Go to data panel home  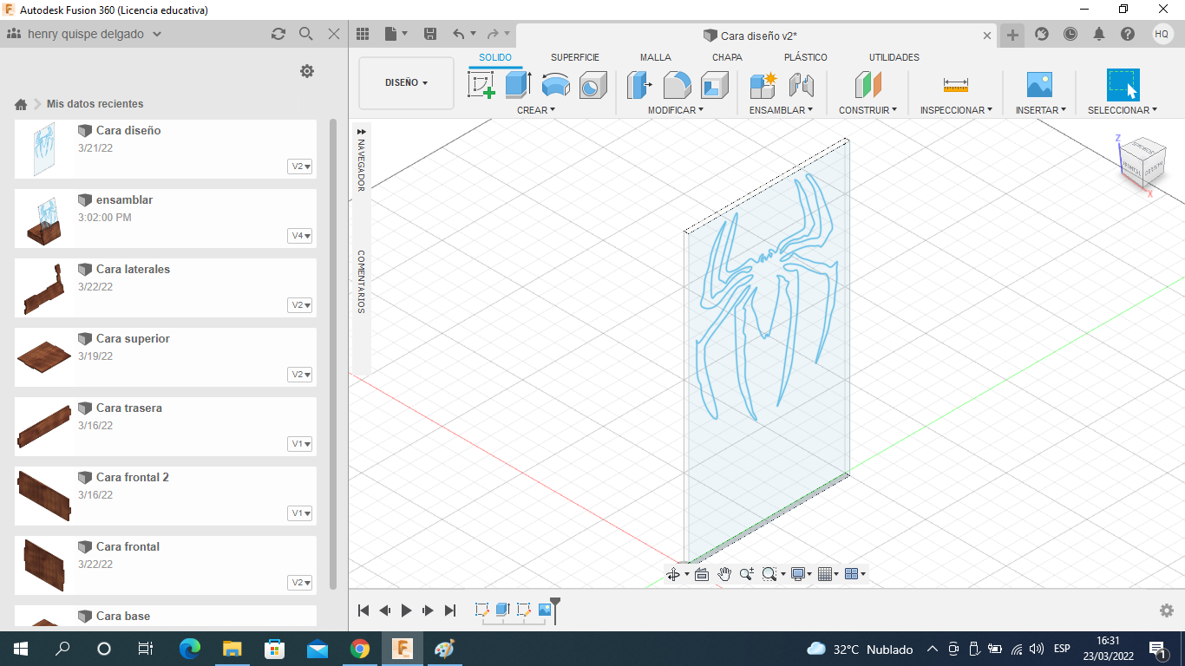[x=21, y=104]
